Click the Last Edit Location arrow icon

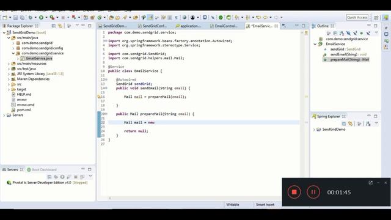(x=258, y=18)
